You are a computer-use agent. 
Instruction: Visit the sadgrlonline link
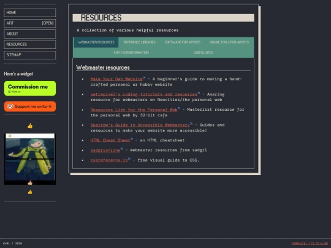click(x=105, y=151)
